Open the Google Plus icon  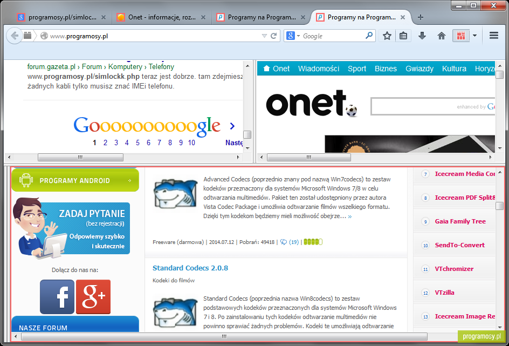click(x=93, y=297)
